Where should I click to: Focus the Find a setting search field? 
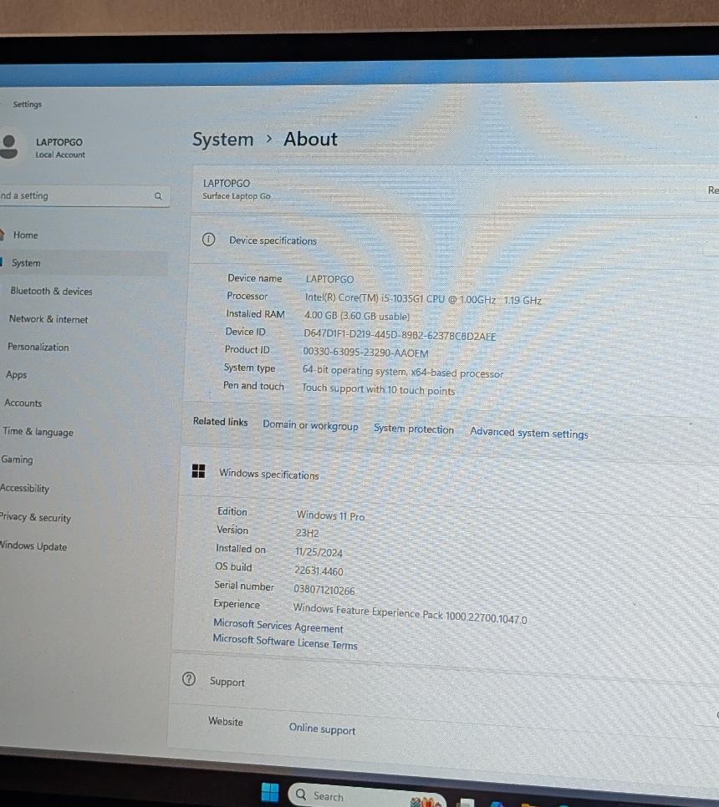pos(75,196)
